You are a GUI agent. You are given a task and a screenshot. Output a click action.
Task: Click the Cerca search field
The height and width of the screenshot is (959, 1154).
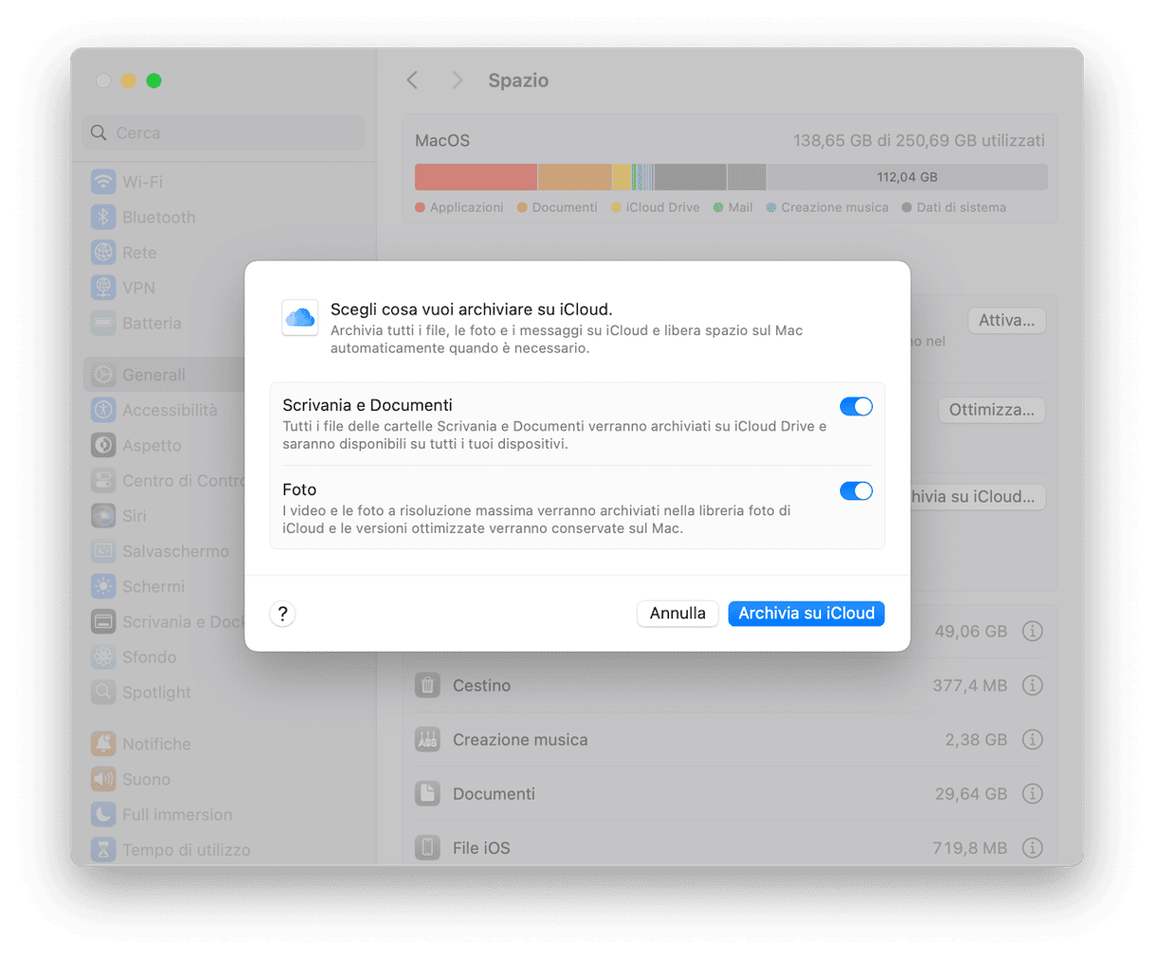223,133
